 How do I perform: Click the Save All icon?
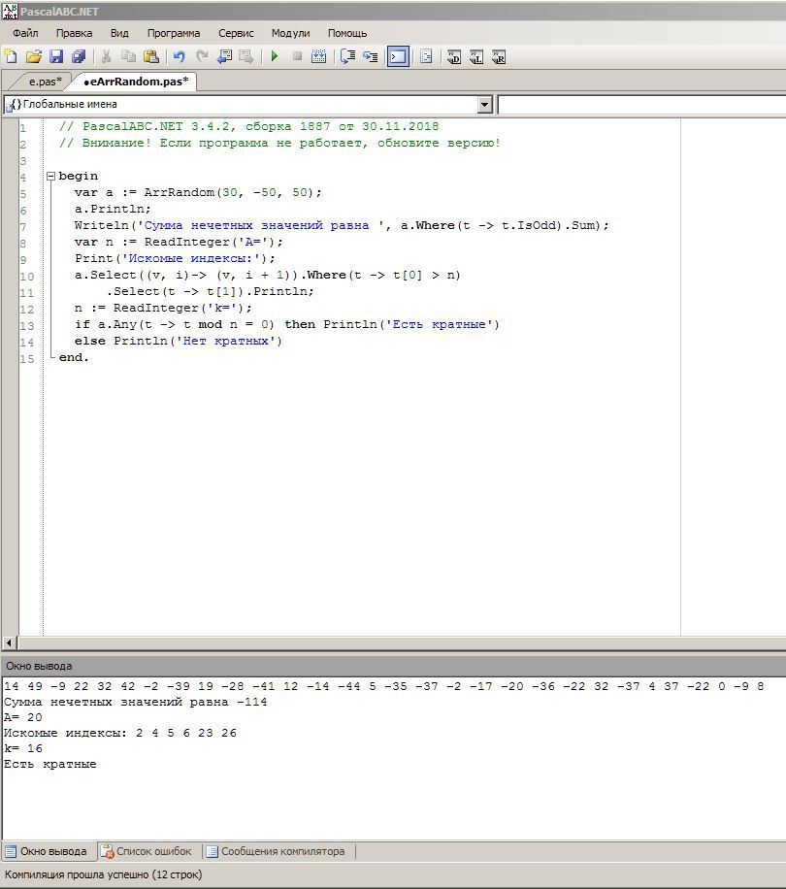79,57
